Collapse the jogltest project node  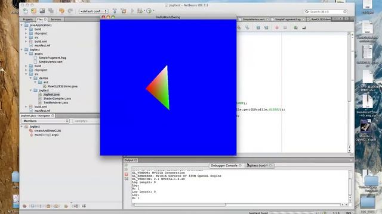click(x=21, y=49)
